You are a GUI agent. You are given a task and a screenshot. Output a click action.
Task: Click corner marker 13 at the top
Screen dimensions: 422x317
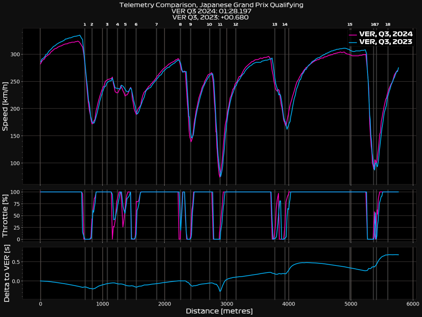(x=275, y=24)
